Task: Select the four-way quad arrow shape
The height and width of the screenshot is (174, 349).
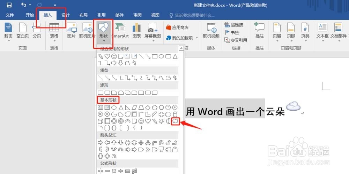Action: 141,142
